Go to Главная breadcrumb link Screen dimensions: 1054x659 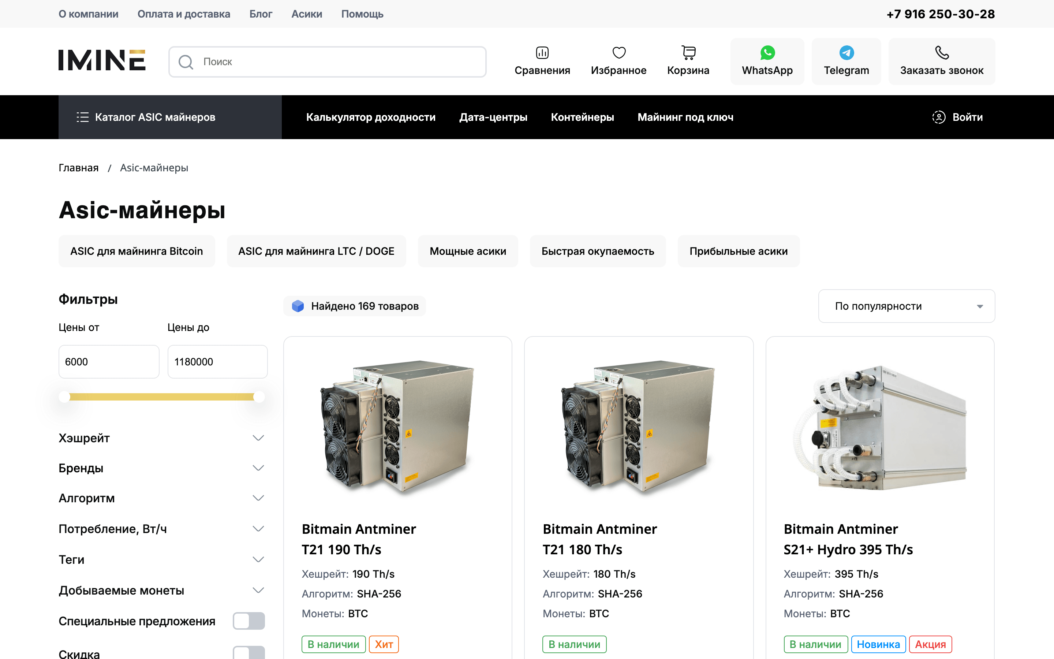78,168
